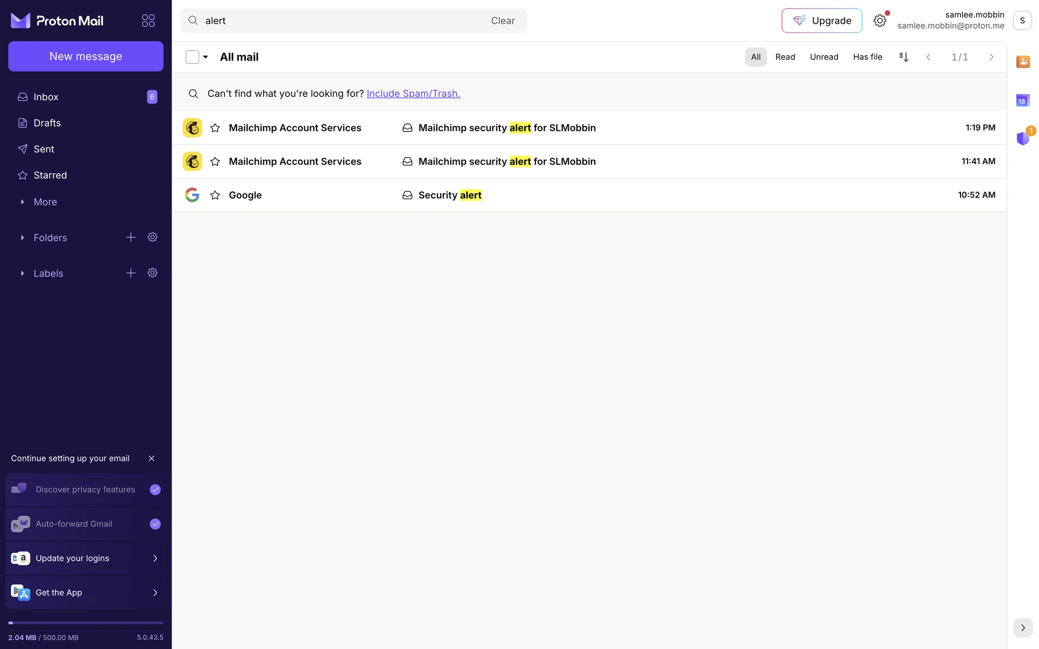Open the Proton apps grid switcher

tap(148, 21)
